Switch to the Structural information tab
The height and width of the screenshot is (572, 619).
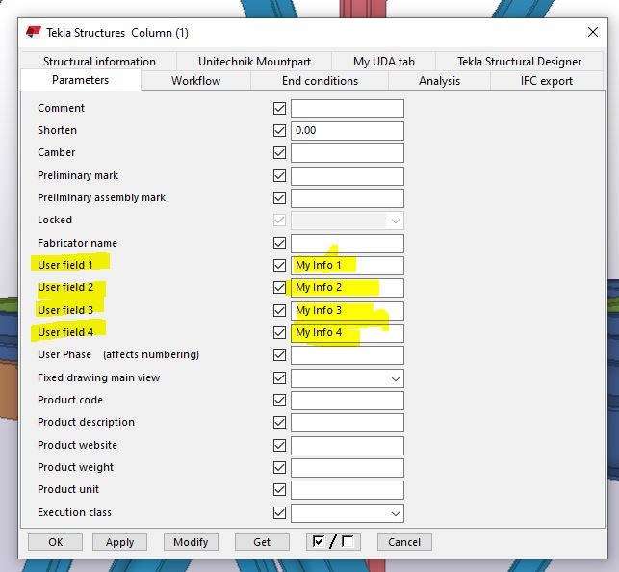pyautogui.click(x=99, y=62)
